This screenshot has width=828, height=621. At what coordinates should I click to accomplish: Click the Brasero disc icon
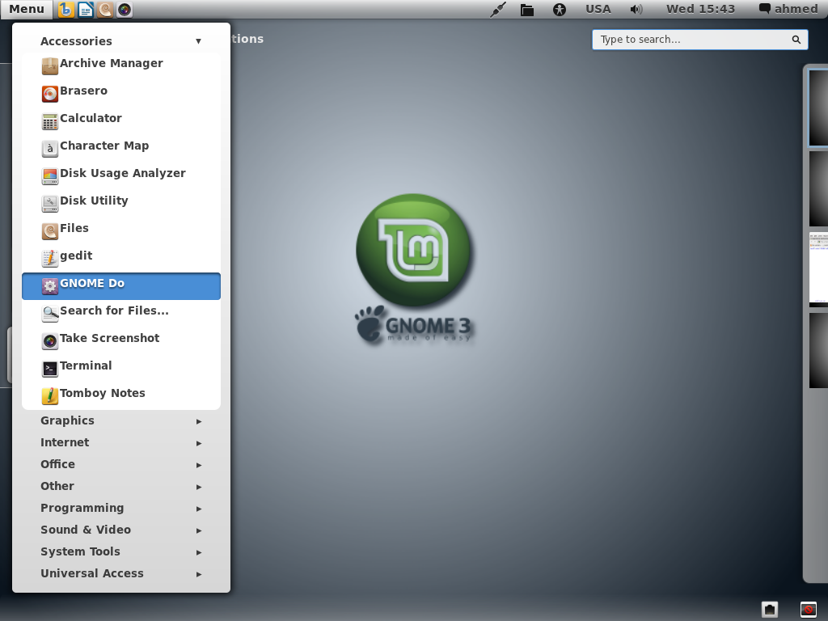tap(49, 94)
